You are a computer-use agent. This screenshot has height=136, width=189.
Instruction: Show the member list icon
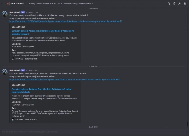185,3
